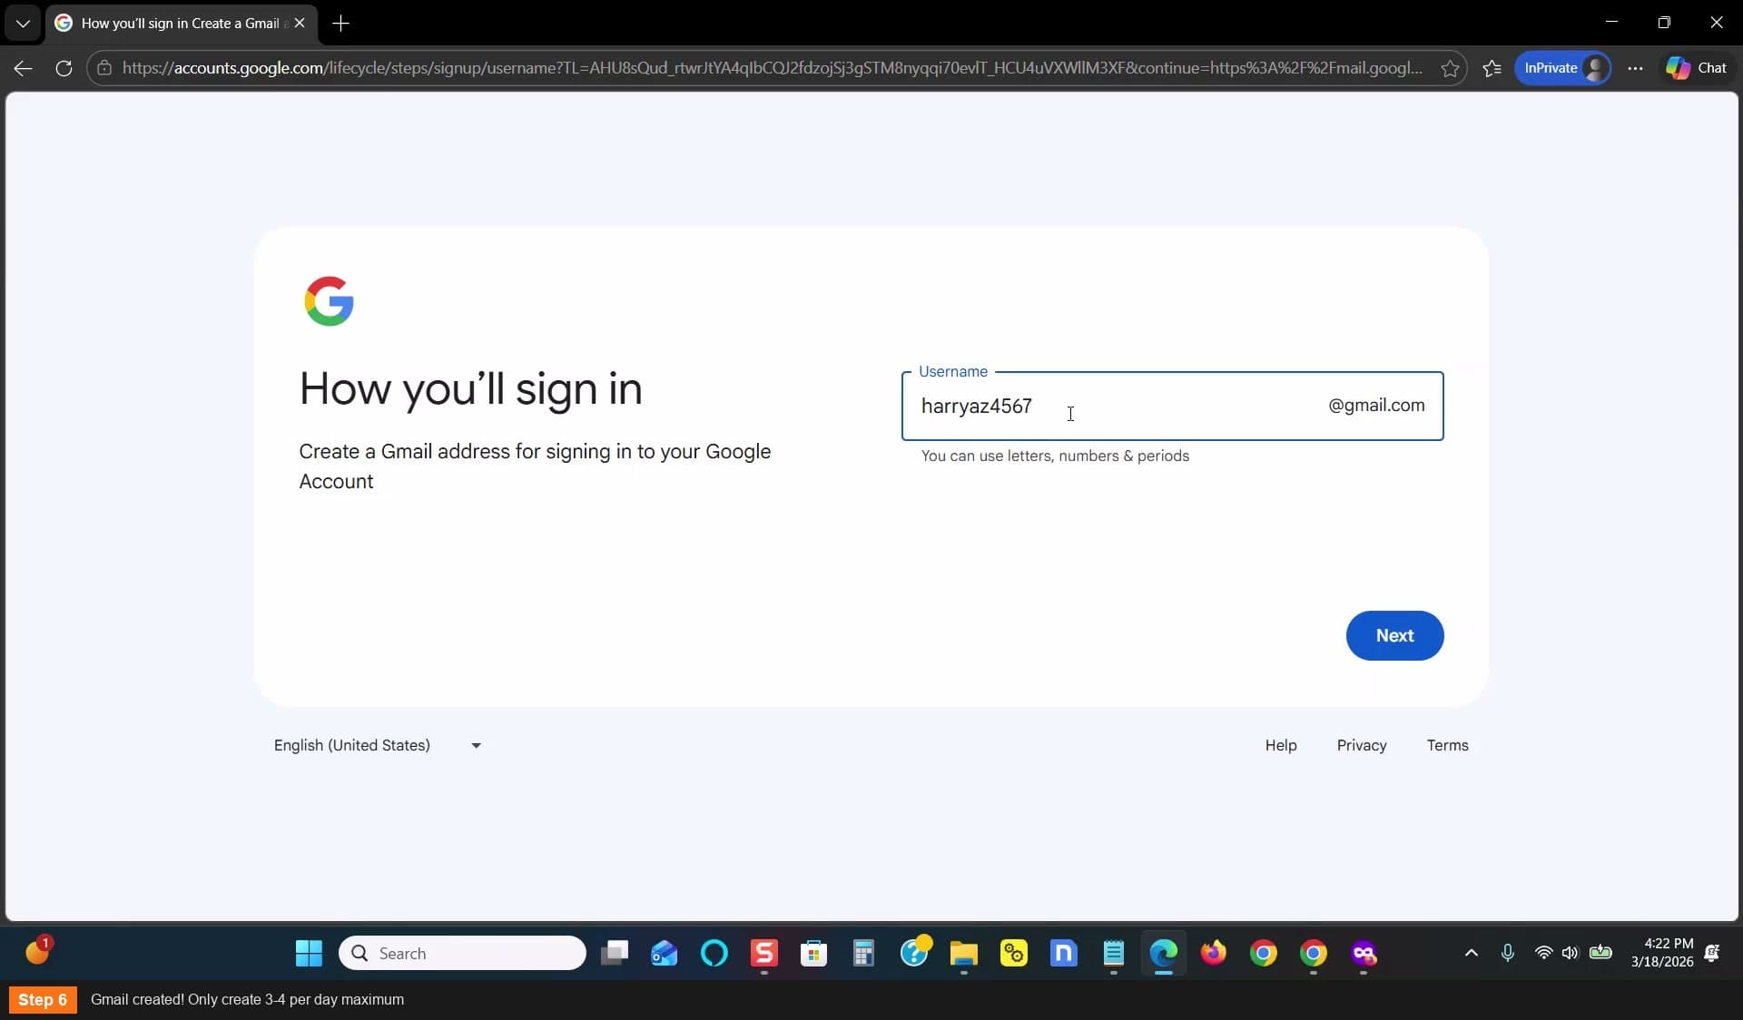Open the InPrivate profile button

1562,68
